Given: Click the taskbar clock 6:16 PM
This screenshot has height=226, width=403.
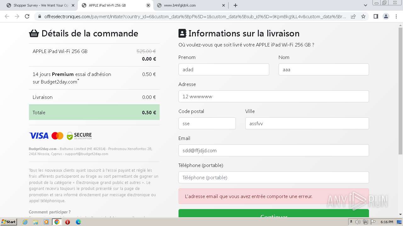Looking at the screenshot, I should (x=387, y=222).
